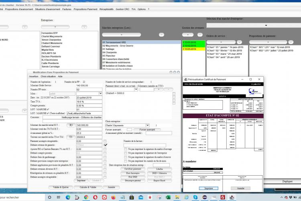Check Déduire retenues diverses H.T. checkbox
The image size is (301, 201).
point(105,169)
